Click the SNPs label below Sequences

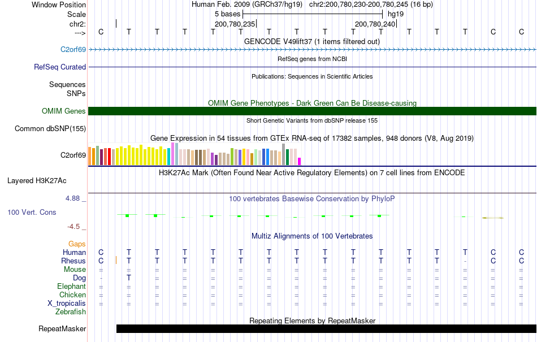(x=76, y=93)
